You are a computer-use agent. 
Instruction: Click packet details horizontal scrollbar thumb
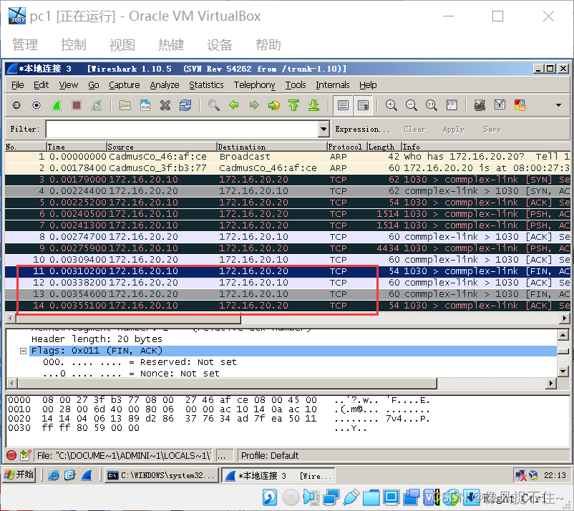[x=227, y=384]
